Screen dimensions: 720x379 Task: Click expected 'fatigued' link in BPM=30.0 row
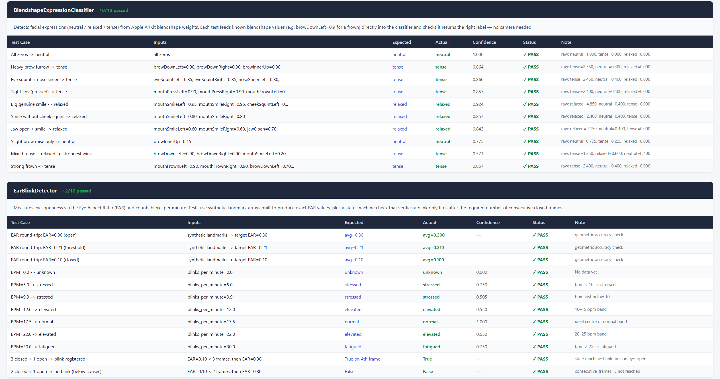[x=353, y=347]
